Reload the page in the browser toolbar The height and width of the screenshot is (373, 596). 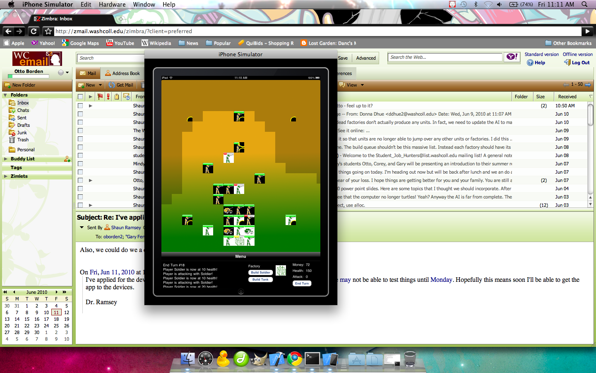click(34, 31)
